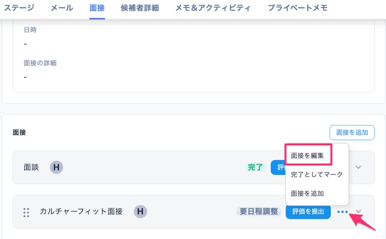
Task: Expand the カルチャーフィット面接 row chevron
Action: click(x=358, y=212)
